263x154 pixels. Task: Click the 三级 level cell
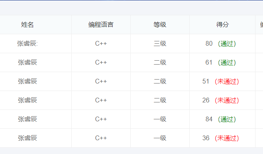click(160, 44)
